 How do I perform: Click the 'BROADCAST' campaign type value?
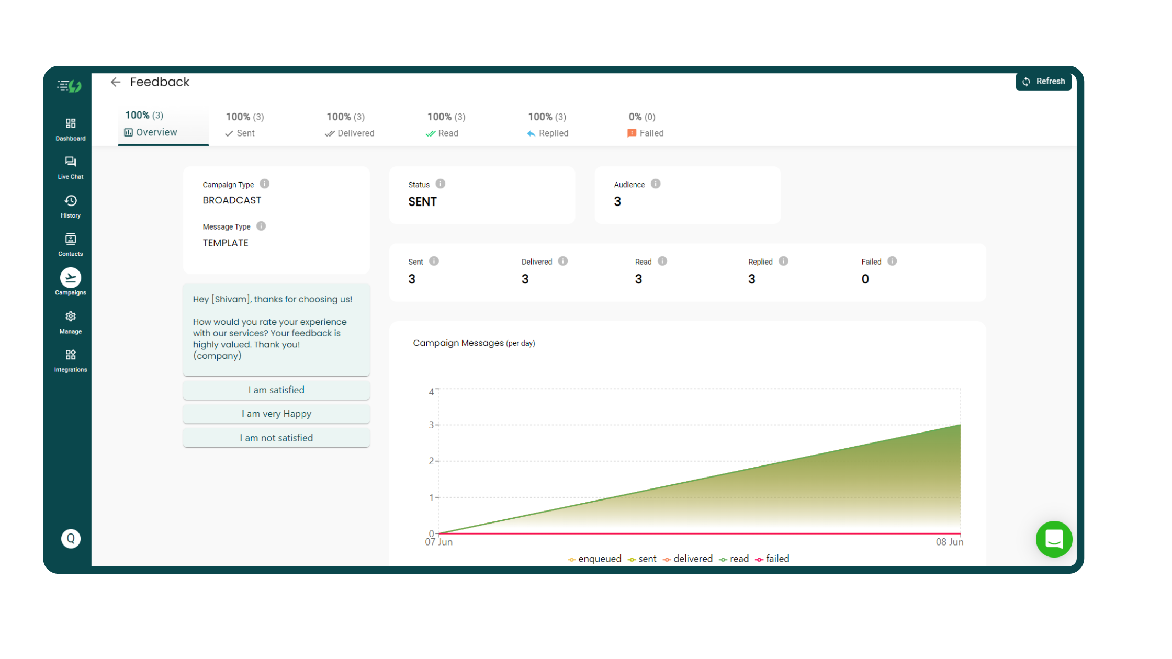(232, 200)
